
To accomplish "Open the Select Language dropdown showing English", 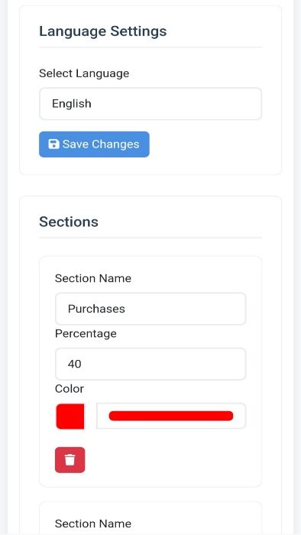I will [x=150, y=104].
